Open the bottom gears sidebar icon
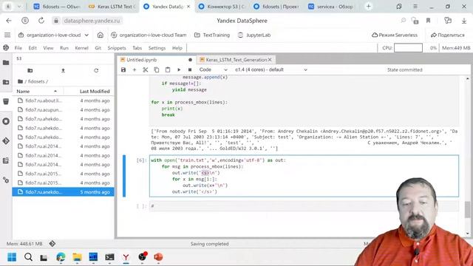The width and height of the screenshot is (473, 266). [x=6, y=180]
